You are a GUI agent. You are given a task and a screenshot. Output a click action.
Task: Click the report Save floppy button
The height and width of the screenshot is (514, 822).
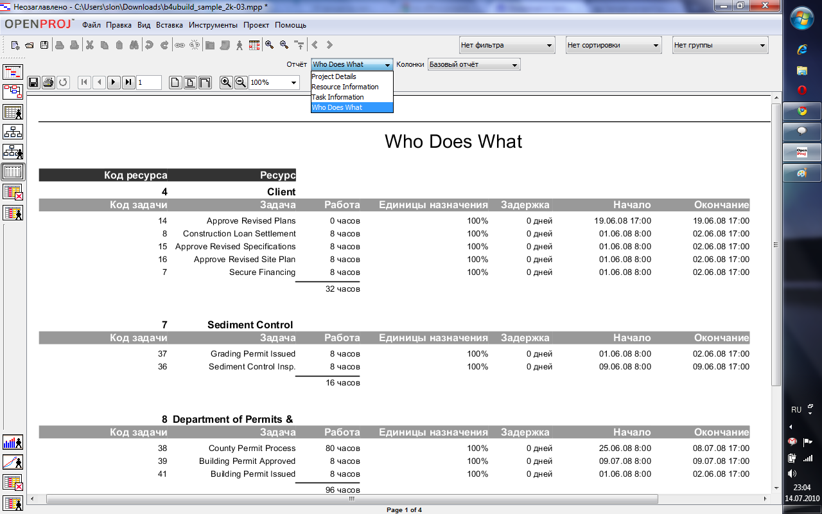click(33, 82)
